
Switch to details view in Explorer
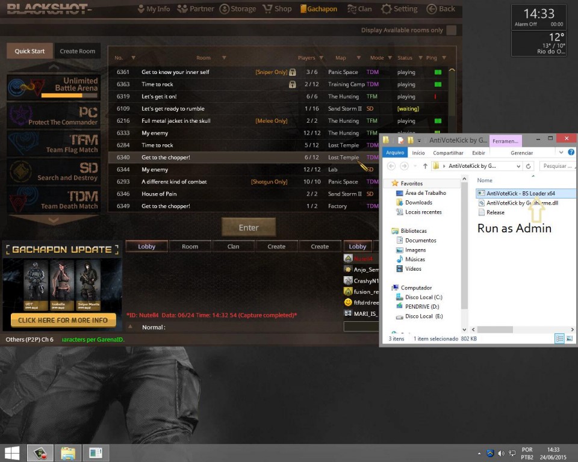560,339
